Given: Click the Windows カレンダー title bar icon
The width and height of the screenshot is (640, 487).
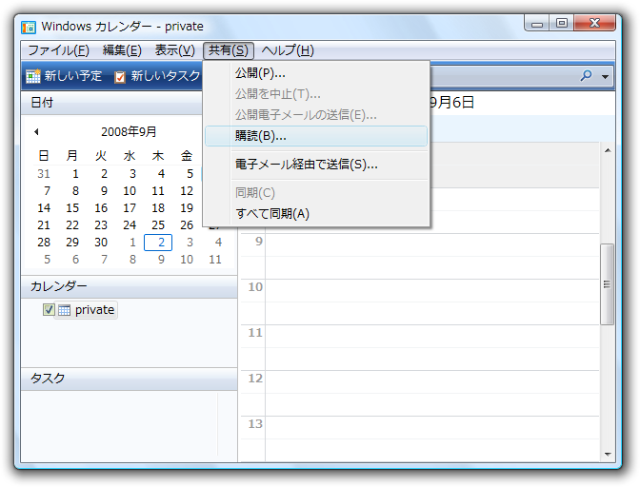Looking at the screenshot, I should point(30,26).
